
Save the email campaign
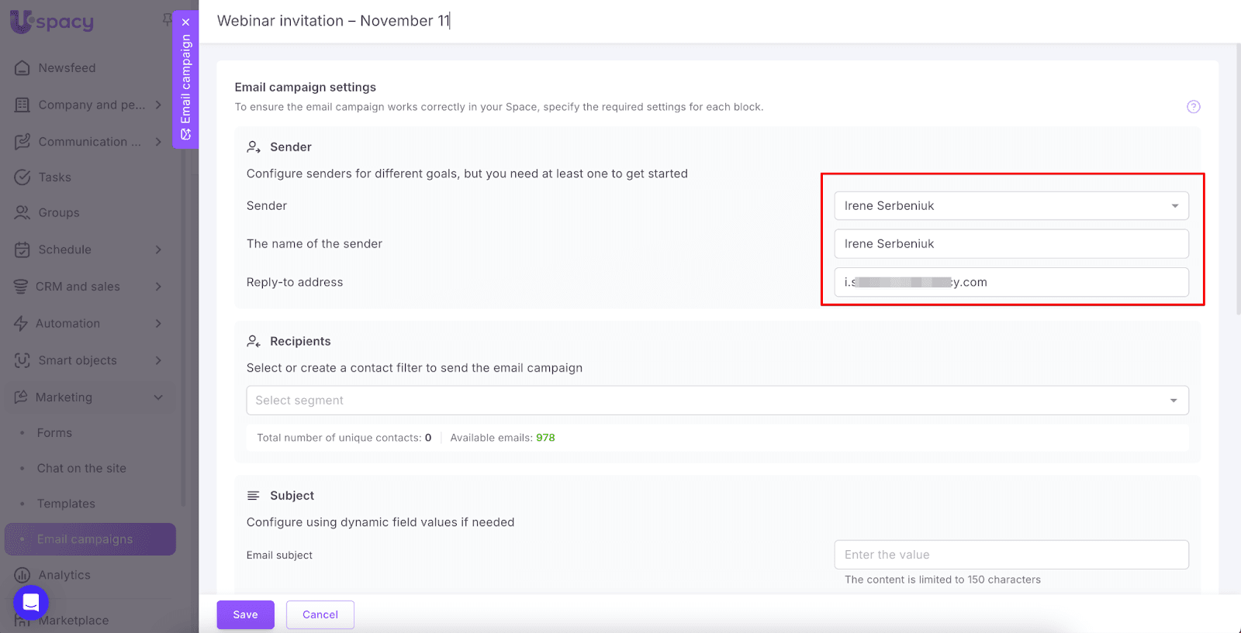pos(245,614)
